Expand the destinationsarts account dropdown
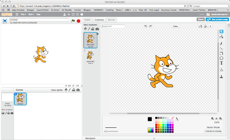This screenshot has width=230, height=140. tap(220, 14)
